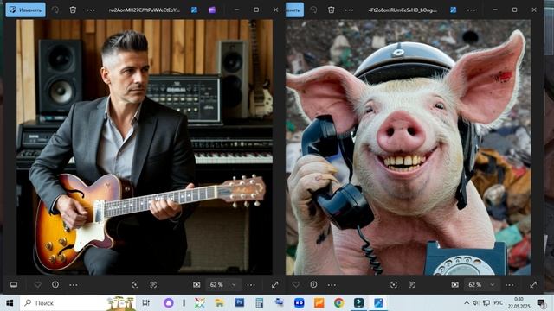The width and height of the screenshot is (554, 311).
Task: Click the partially hidden edit button in right window
Action: coord(294,10)
